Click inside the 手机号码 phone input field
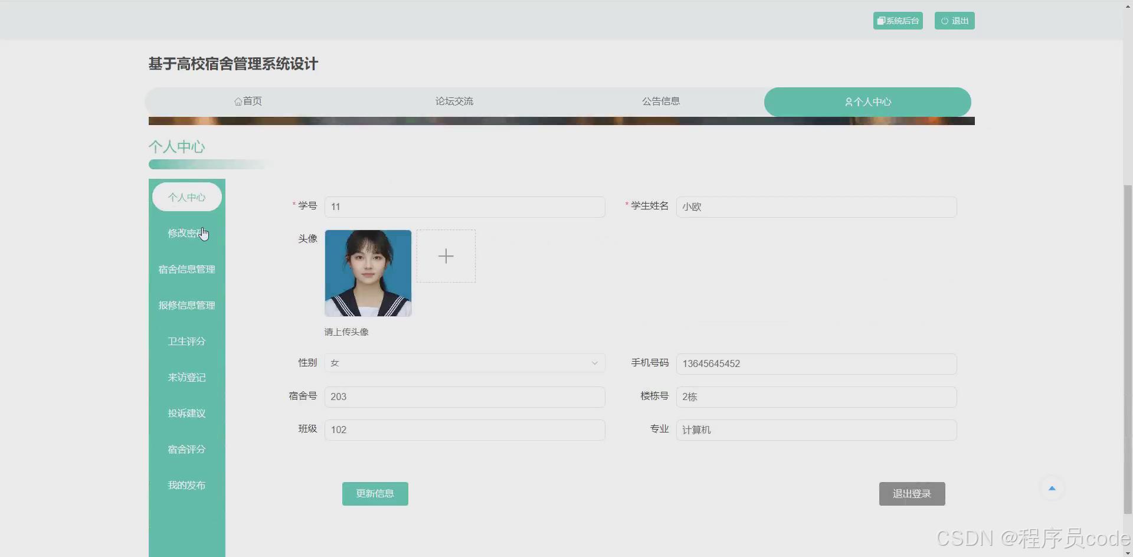 816,363
